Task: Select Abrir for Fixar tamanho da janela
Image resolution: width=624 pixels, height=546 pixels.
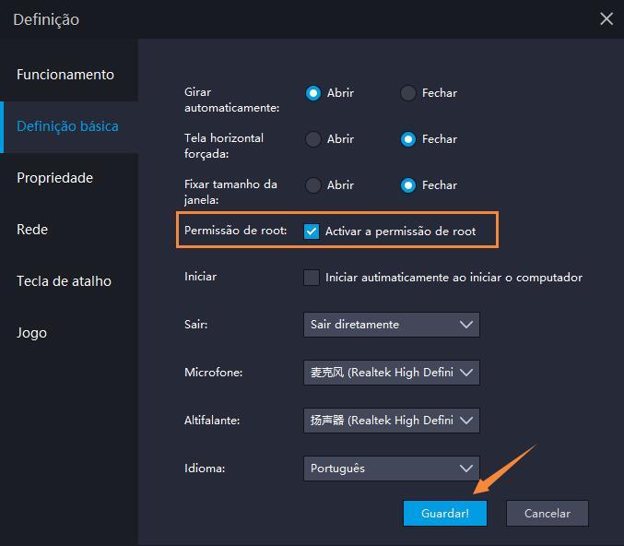Action: point(313,185)
